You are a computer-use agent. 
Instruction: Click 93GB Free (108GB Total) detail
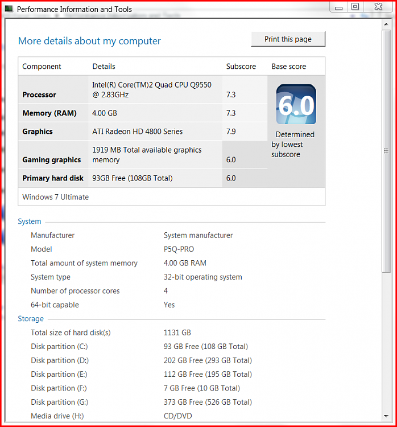point(133,178)
